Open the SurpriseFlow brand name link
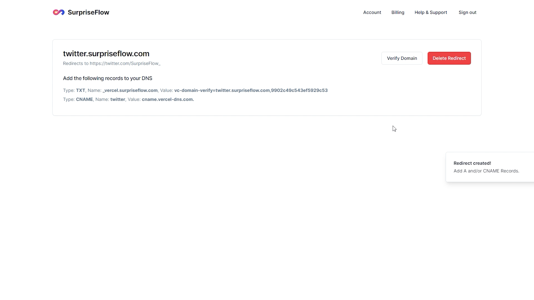Image resolution: width=534 pixels, height=300 pixels. (88, 12)
